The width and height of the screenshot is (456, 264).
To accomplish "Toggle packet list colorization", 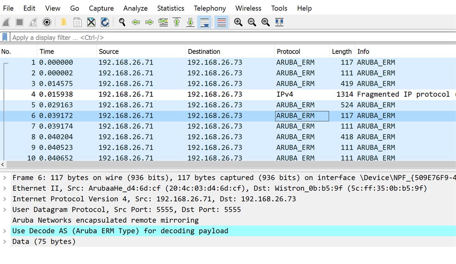I will click(221, 22).
